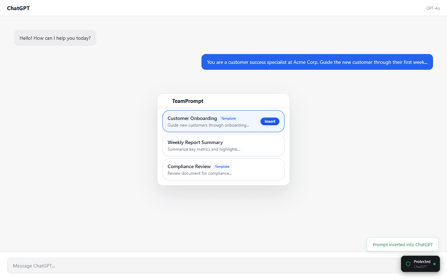Click the Protected ChatGPT badge
447x279 pixels.
[420, 264]
